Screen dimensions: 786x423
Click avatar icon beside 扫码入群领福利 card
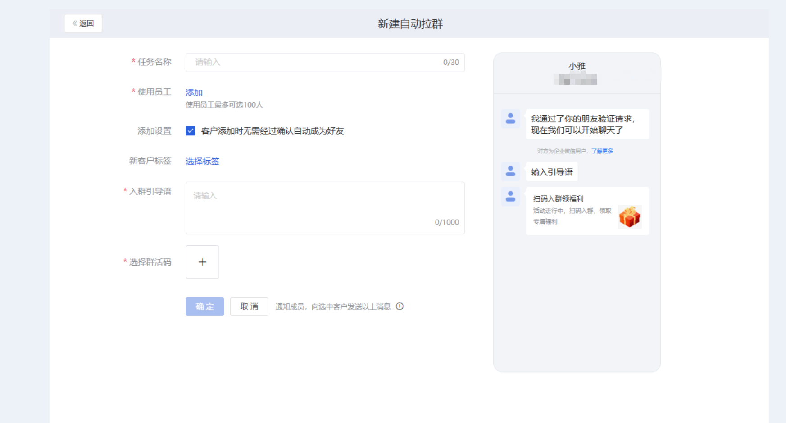click(x=510, y=197)
